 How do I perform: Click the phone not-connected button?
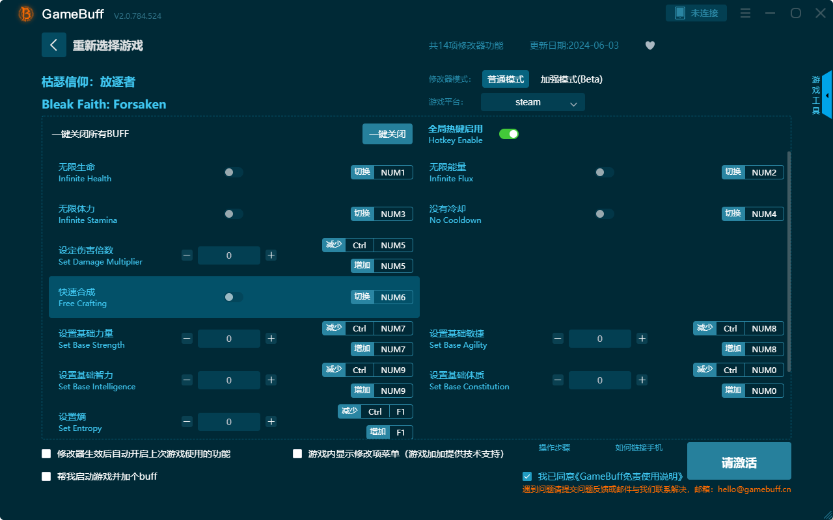point(696,13)
